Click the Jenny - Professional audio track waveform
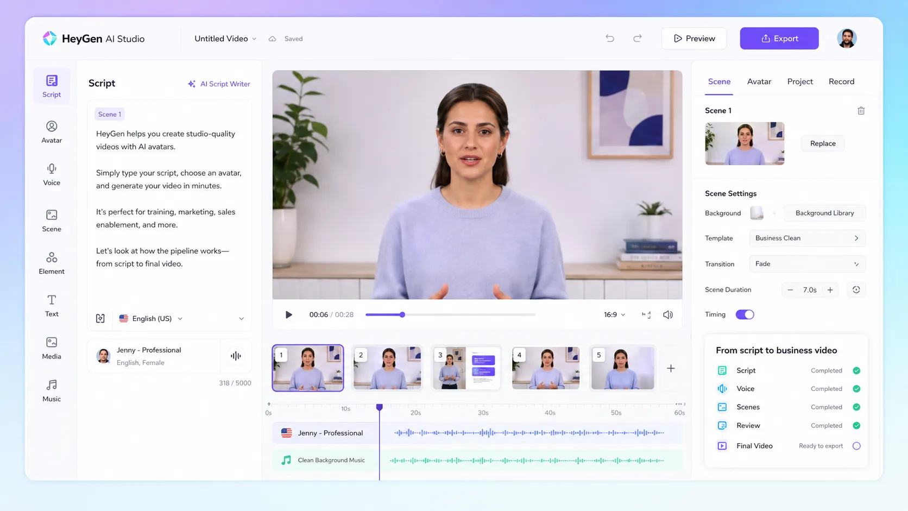This screenshot has width=908, height=511. click(529, 433)
